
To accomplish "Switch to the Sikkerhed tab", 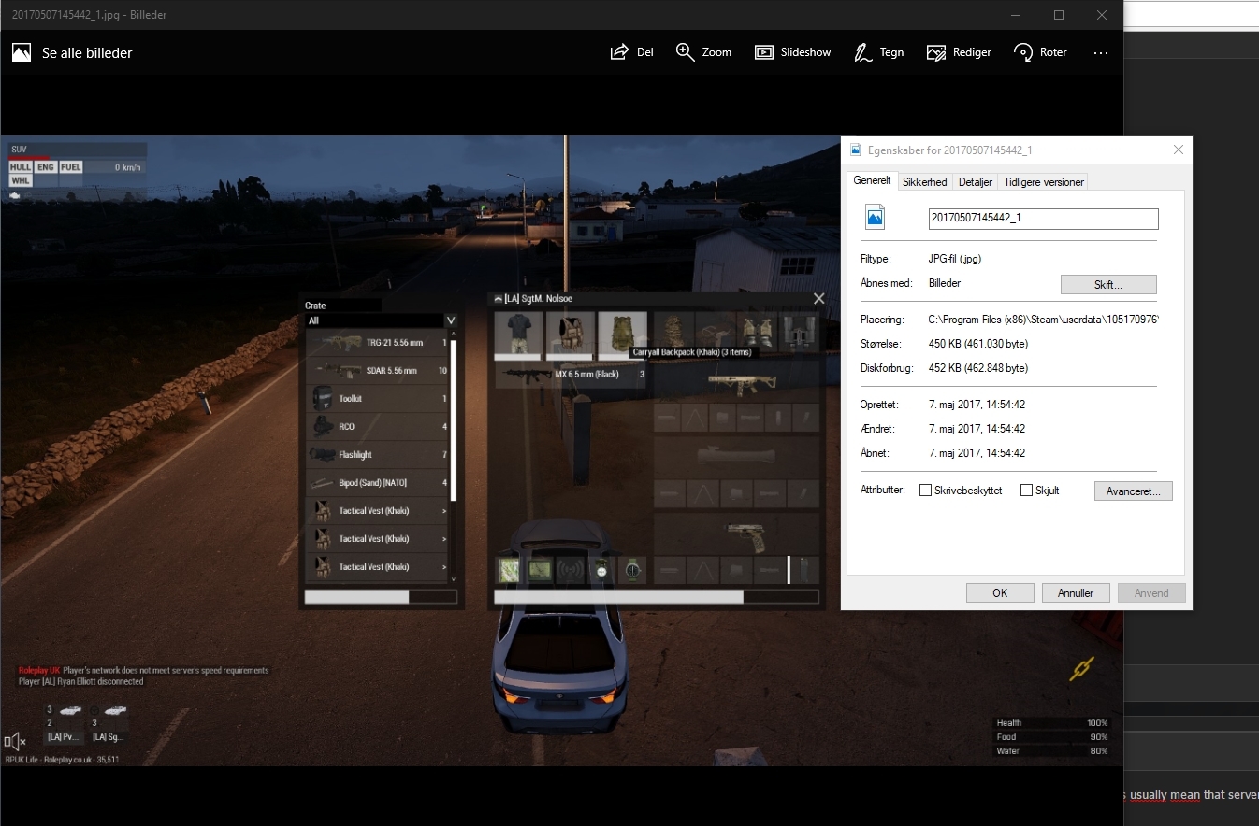I will click(924, 182).
